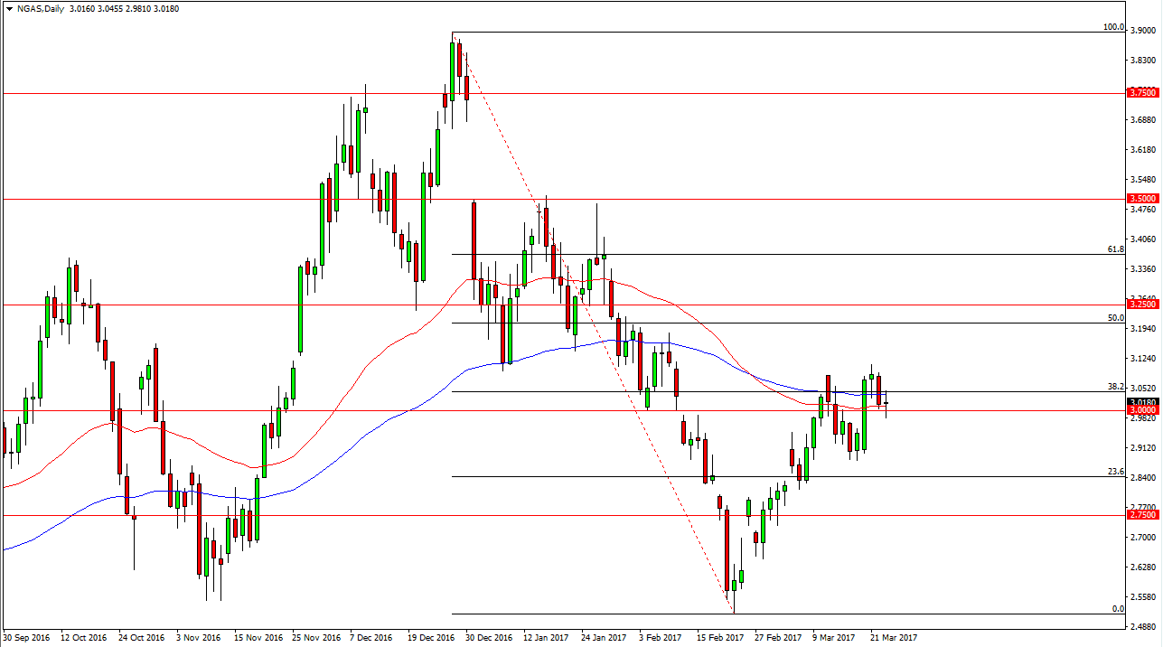The height and width of the screenshot is (647, 1163).
Task: Select the NGAS,Daily chart title label
Action: pyautogui.click(x=43, y=8)
